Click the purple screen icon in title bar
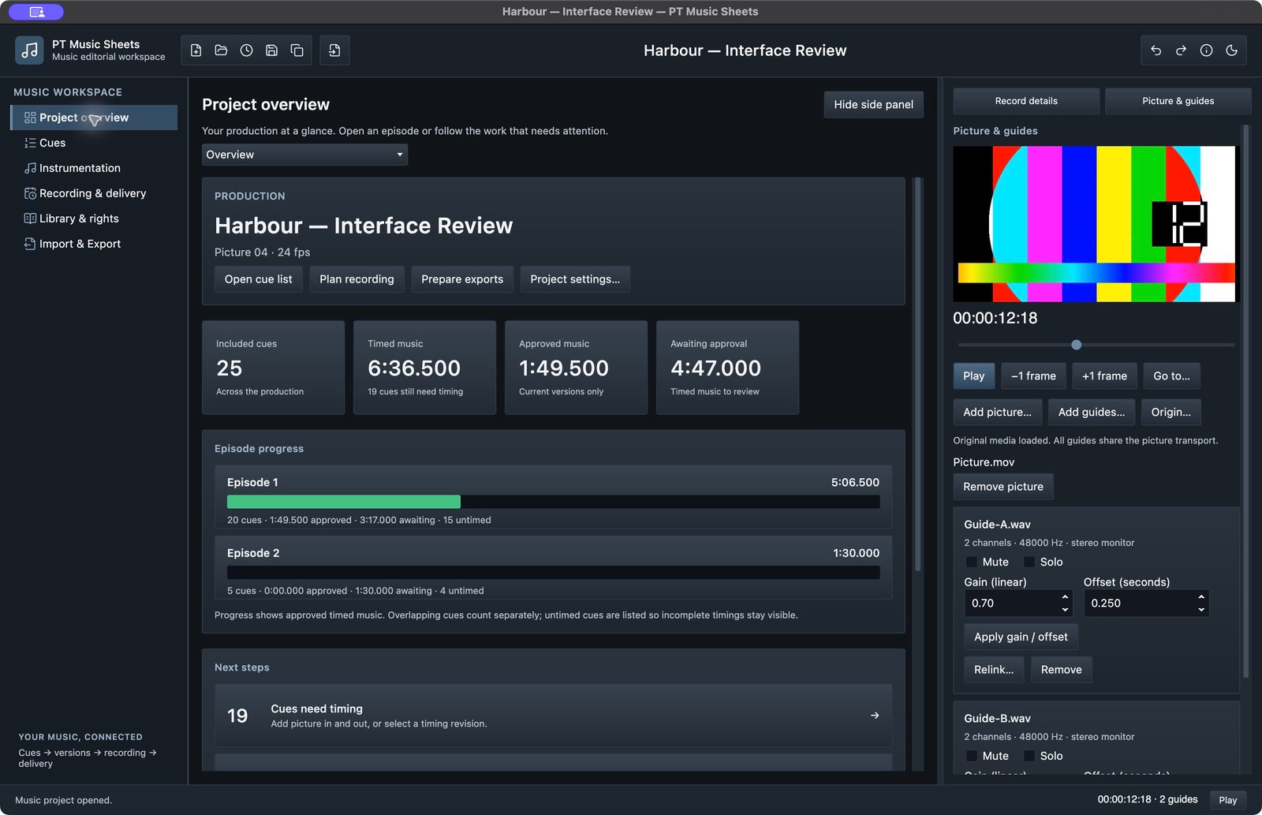The width and height of the screenshot is (1262, 815). point(36,12)
